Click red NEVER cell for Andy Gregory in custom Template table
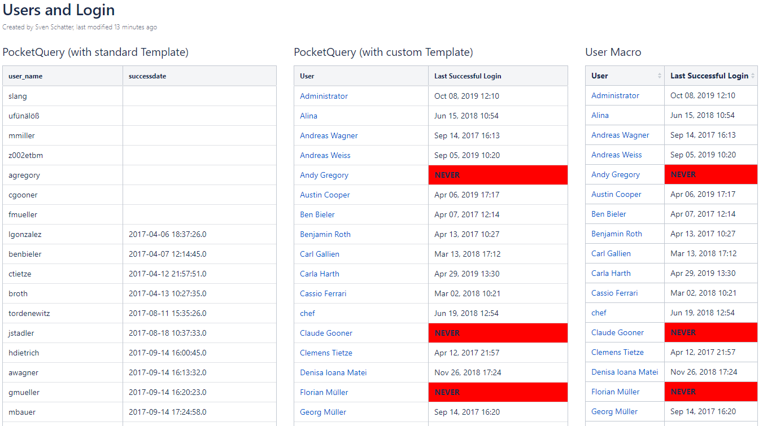 [x=498, y=175]
